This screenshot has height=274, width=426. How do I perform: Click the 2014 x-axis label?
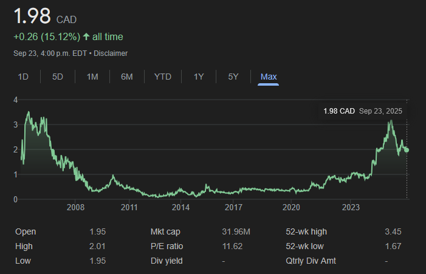point(180,207)
